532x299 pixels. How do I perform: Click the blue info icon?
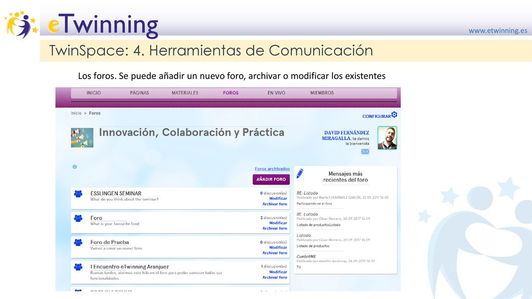point(75,167)
